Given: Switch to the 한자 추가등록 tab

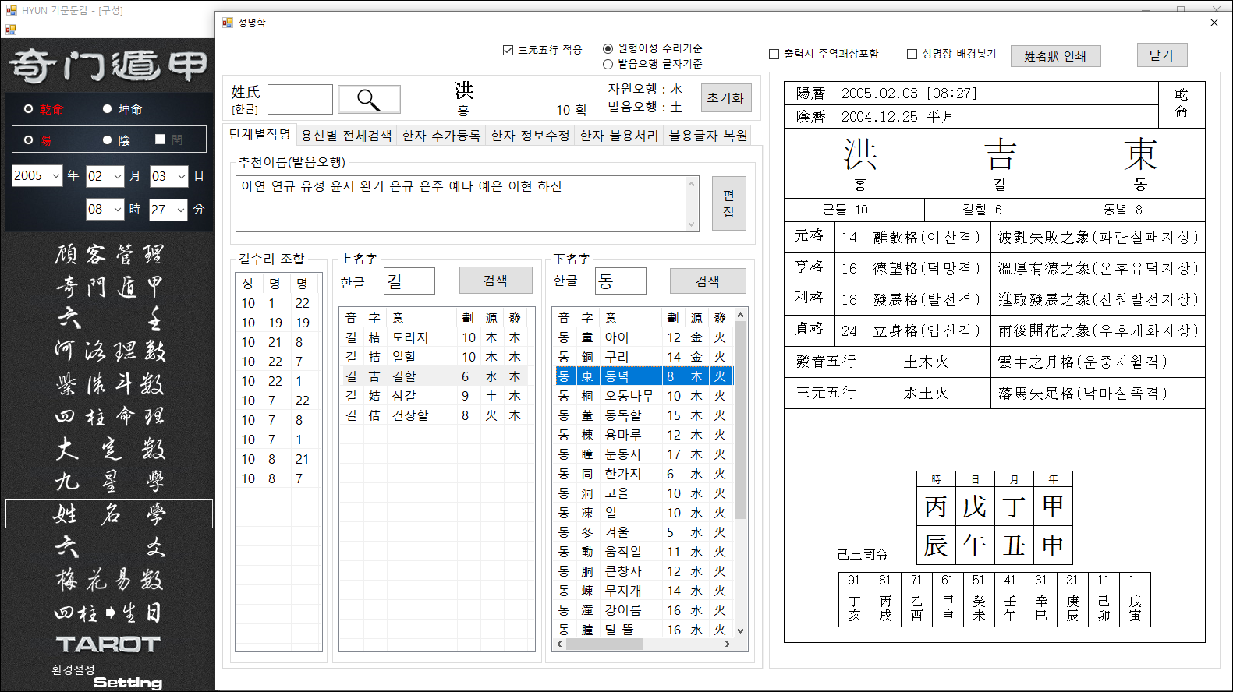Looking at the screenshot, I should [x=441, y=136].
